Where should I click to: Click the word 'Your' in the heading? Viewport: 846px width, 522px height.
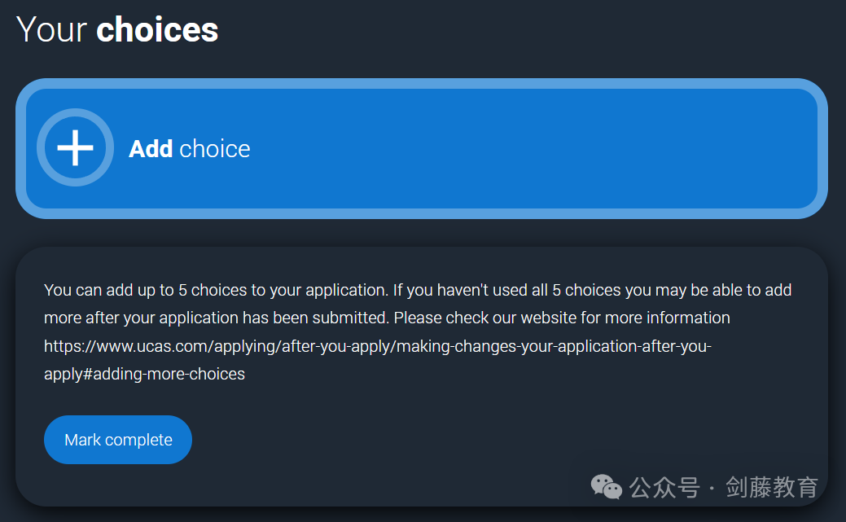click(x=52, y=29)
